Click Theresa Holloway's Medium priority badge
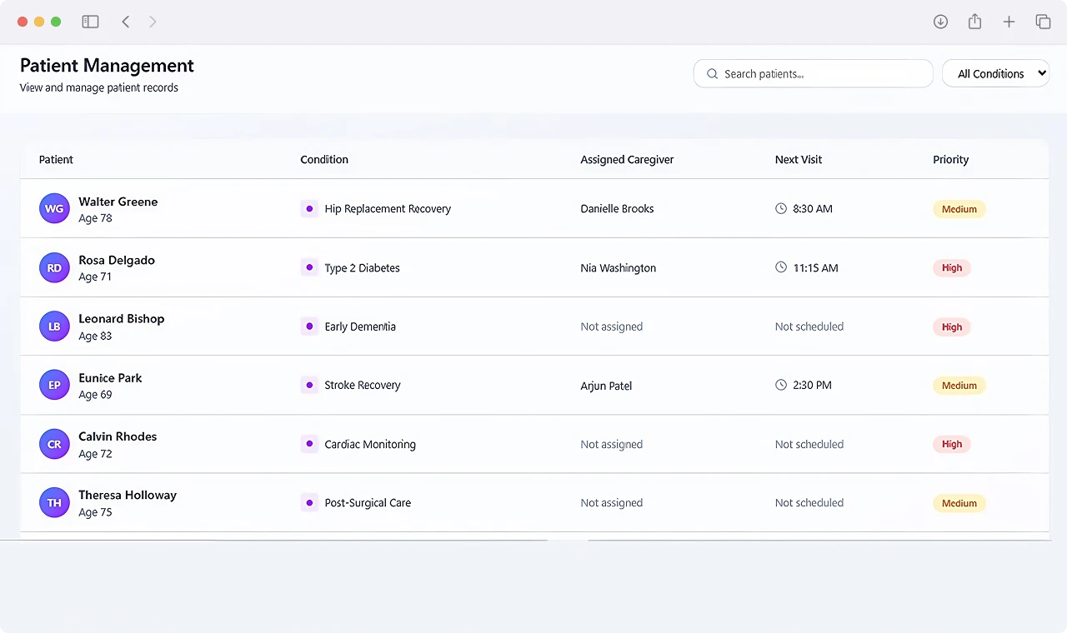The height and width of the screenshot is (633, 1067). pyautogui.click(x=959, y=503)
